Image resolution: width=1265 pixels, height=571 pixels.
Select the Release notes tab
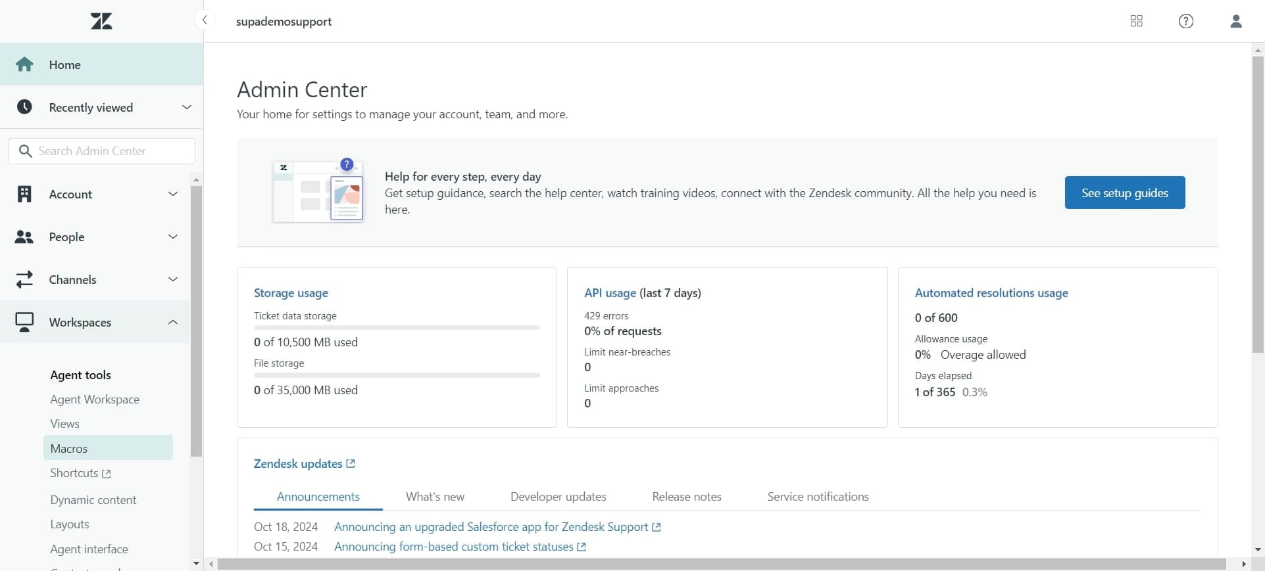[686, 497]
